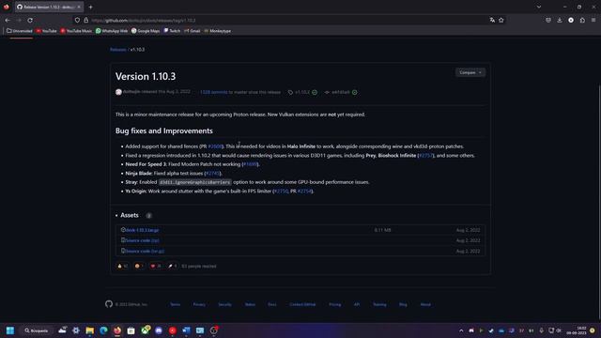This screenshot has height=338, width=601.
Task: Click the taskbar search box
Action: pyautogui.click(x=37, y=330)
